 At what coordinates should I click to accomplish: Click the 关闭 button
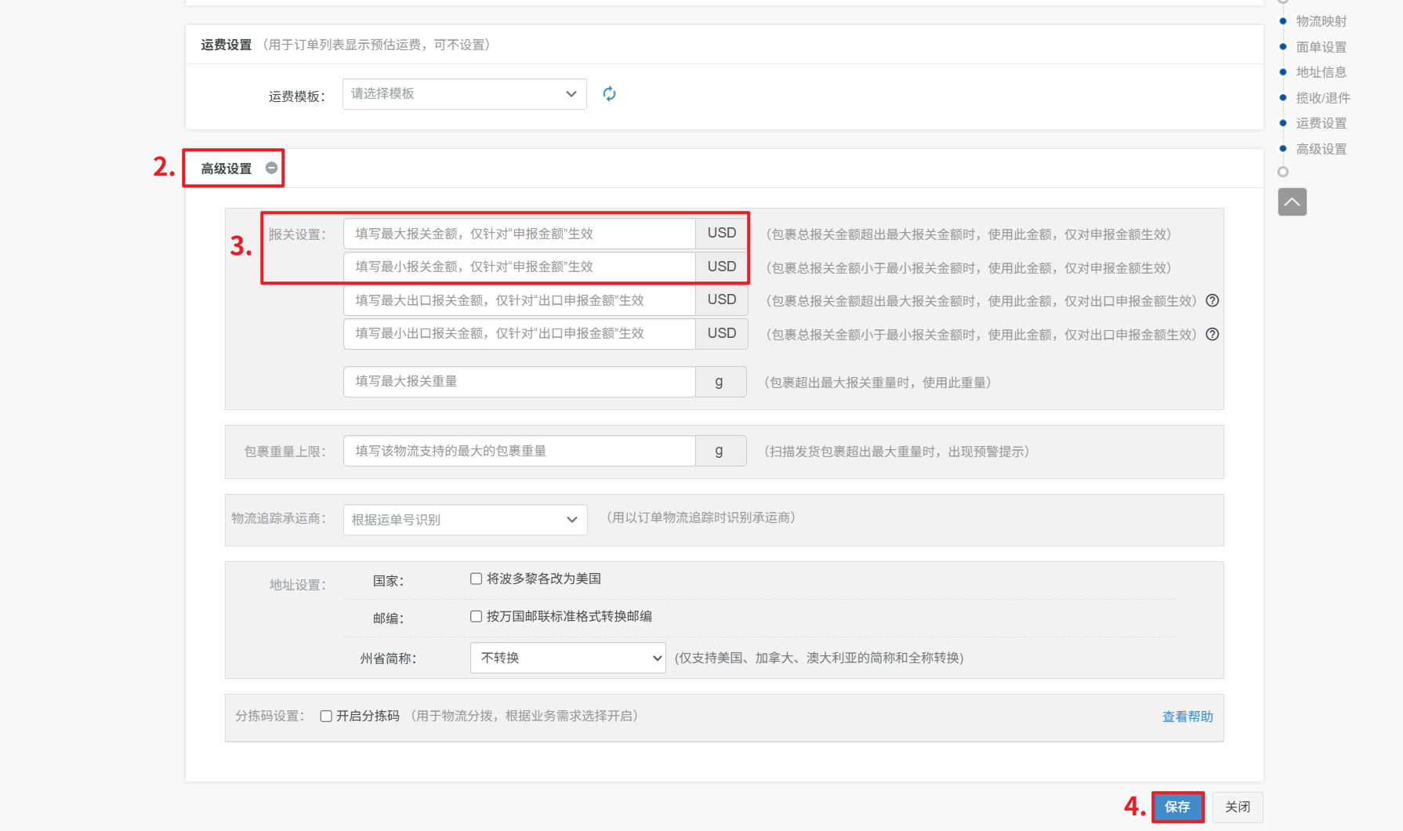click(x=1237, y=807)
